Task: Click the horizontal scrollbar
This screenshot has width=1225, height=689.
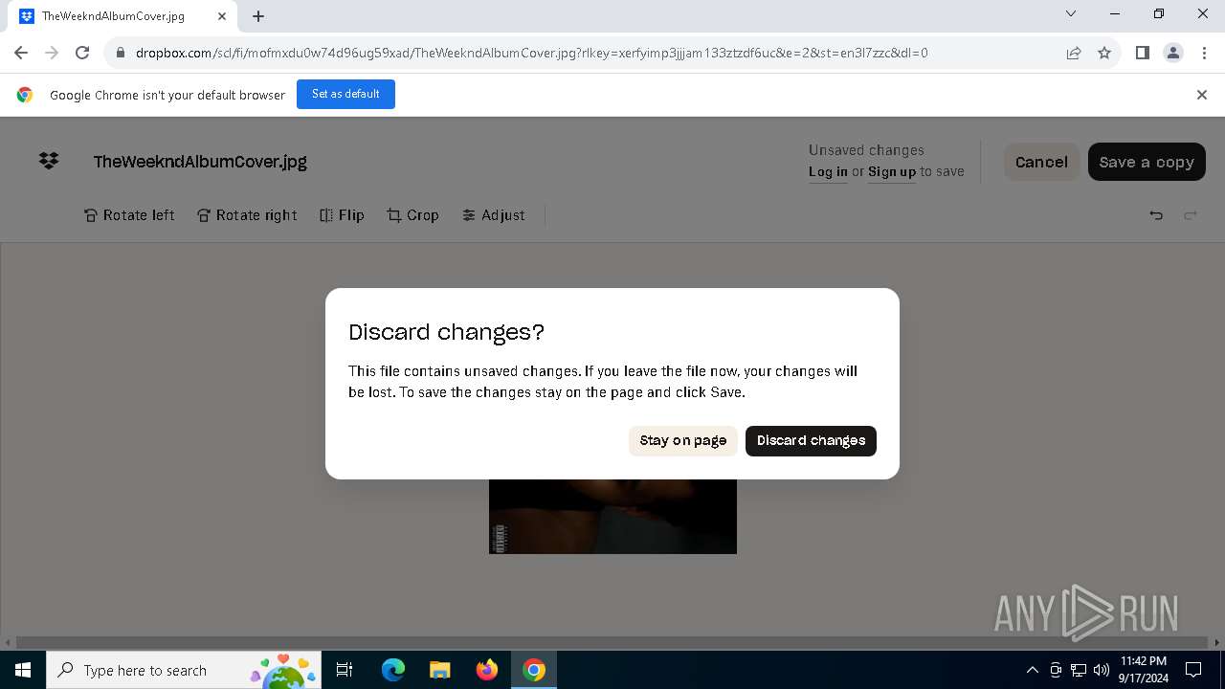Action: 612,642
